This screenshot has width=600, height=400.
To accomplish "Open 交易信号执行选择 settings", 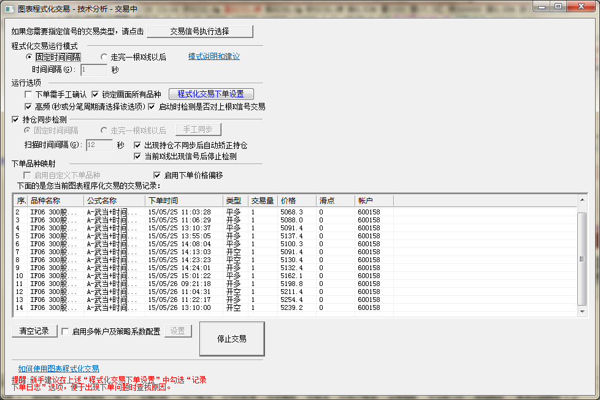I will [x=199, y=32].
